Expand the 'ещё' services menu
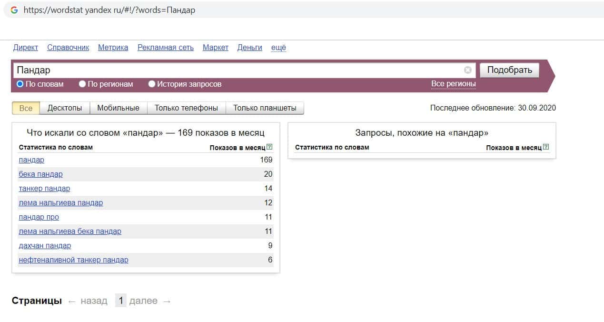 [278, 47]
